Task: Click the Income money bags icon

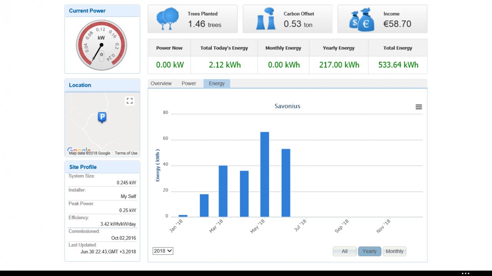Action: [x=361, y=20]
